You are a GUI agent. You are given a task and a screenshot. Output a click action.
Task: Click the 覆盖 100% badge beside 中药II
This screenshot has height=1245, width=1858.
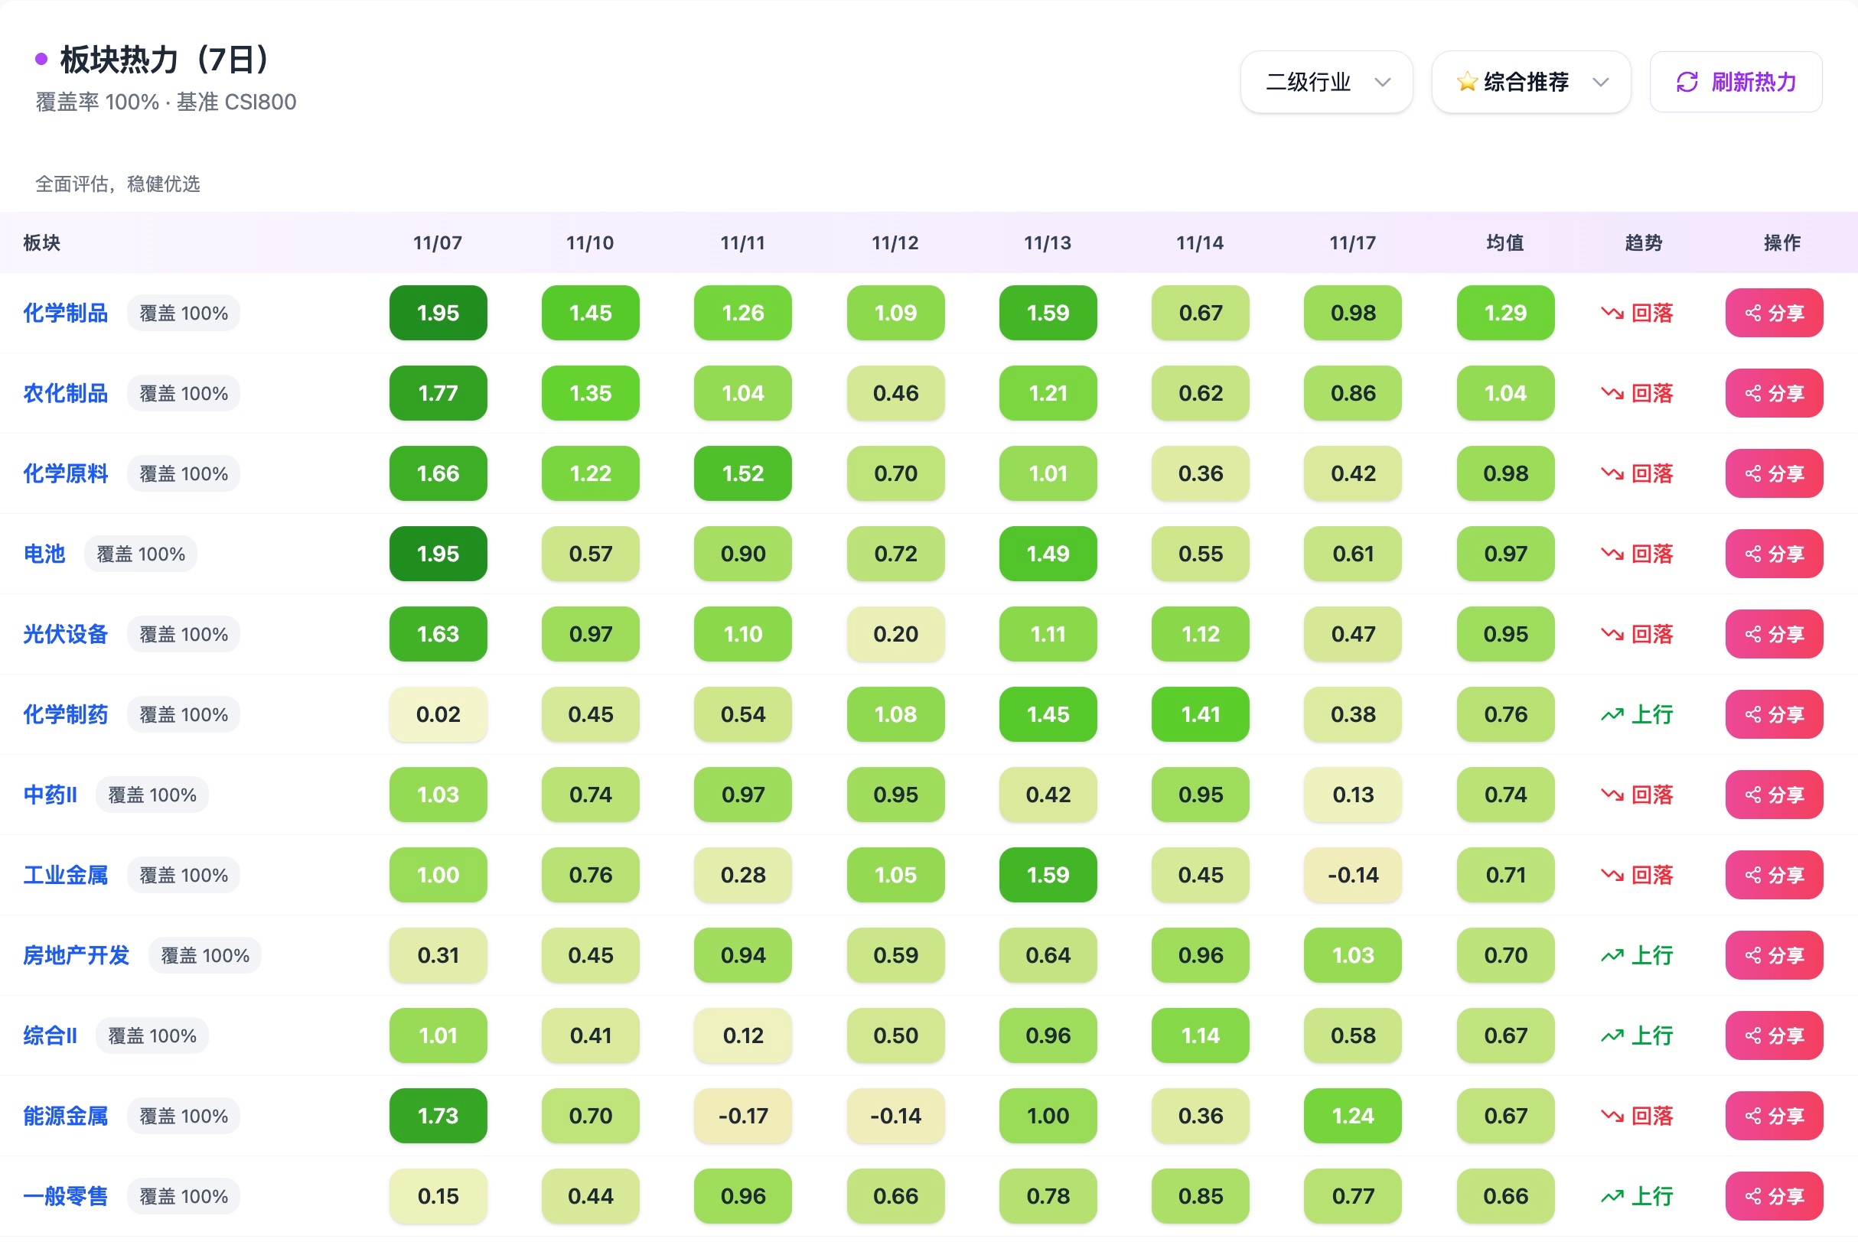[x=152, y=795]
